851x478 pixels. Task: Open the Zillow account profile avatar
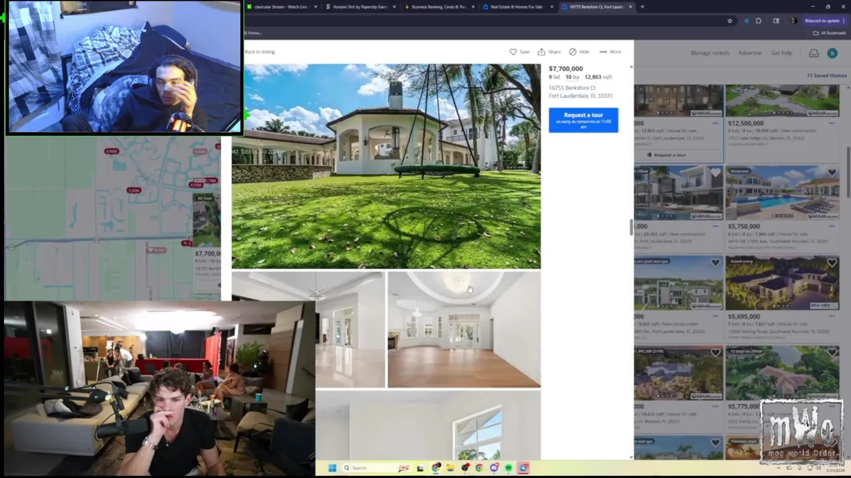click(x=832, y=53)
